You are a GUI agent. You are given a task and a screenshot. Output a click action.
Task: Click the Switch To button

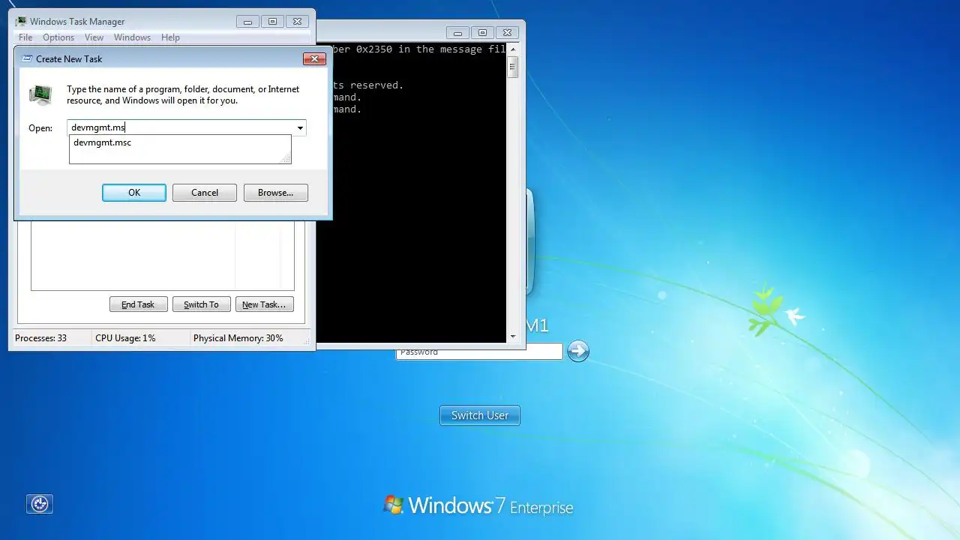tap(201, 304)
